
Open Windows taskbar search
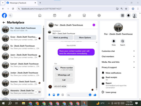(10, 103)
